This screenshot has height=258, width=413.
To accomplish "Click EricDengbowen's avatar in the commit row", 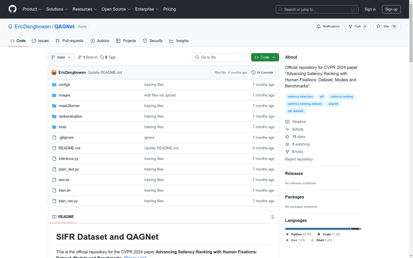I will [x=54, y=72].
